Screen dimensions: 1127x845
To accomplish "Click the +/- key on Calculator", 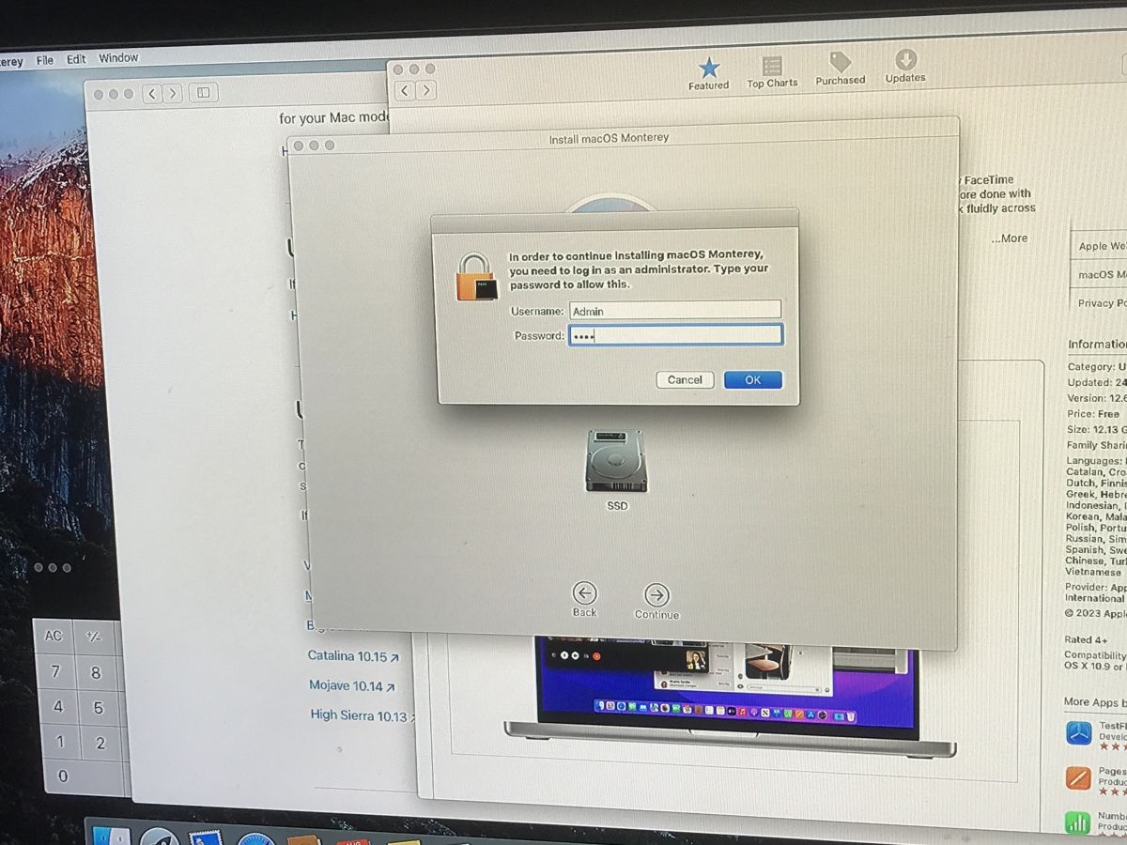I will coord(94,637).
